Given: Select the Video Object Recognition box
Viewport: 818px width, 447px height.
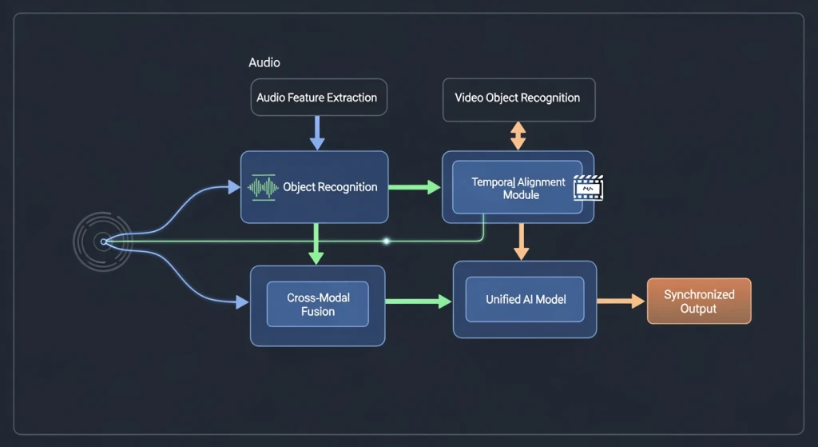Looking at the screenshot, I should click(x=519, y=100).
